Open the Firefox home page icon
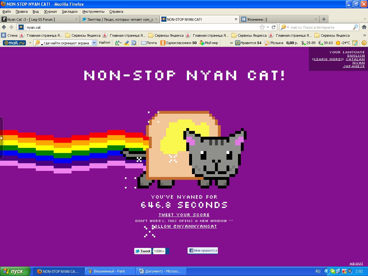 tap(364, 27)
